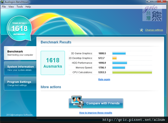This screenshot has width=168, height=123.
Task: Click the 2012@Auslogics Software footer text
Action: 19,115
